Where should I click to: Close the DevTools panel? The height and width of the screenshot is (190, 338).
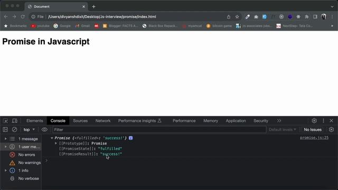pos(332,121)
